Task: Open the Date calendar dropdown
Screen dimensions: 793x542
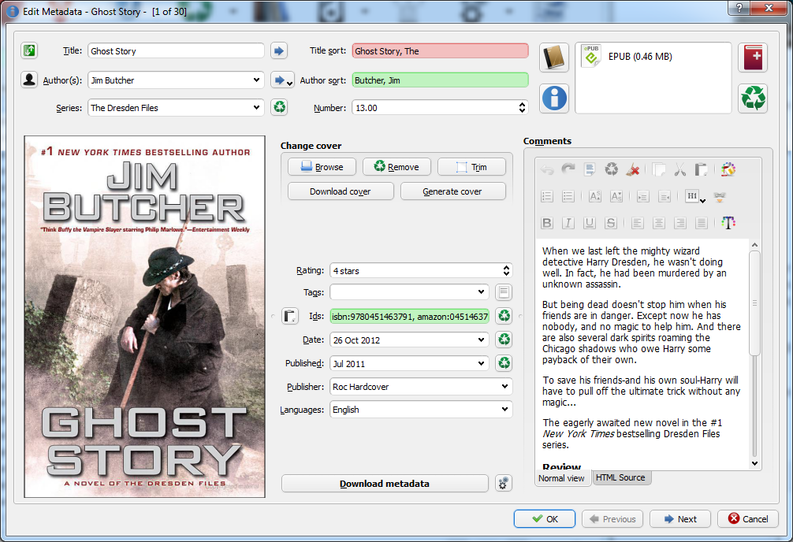Action: tap(481, 340)
